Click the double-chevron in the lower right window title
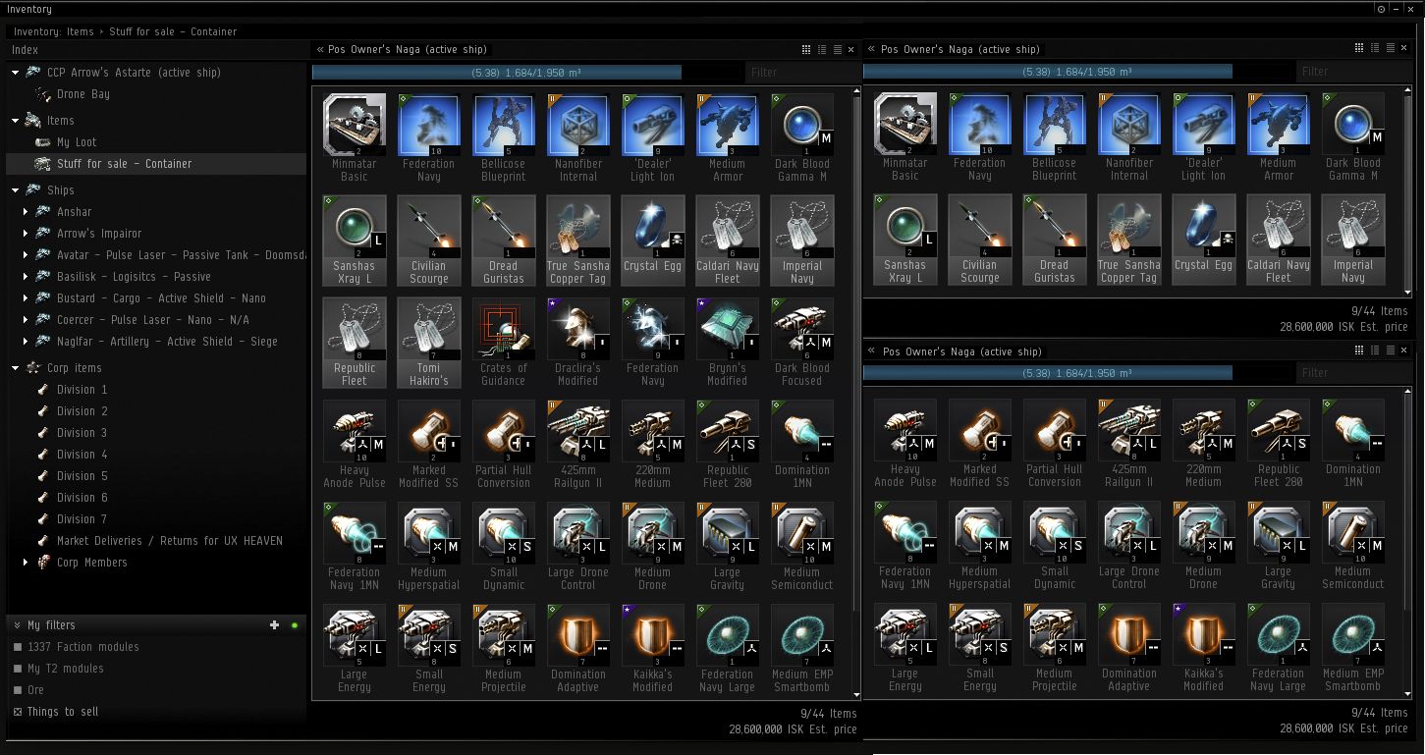The image size is (1425, 755). pos(872,351)
